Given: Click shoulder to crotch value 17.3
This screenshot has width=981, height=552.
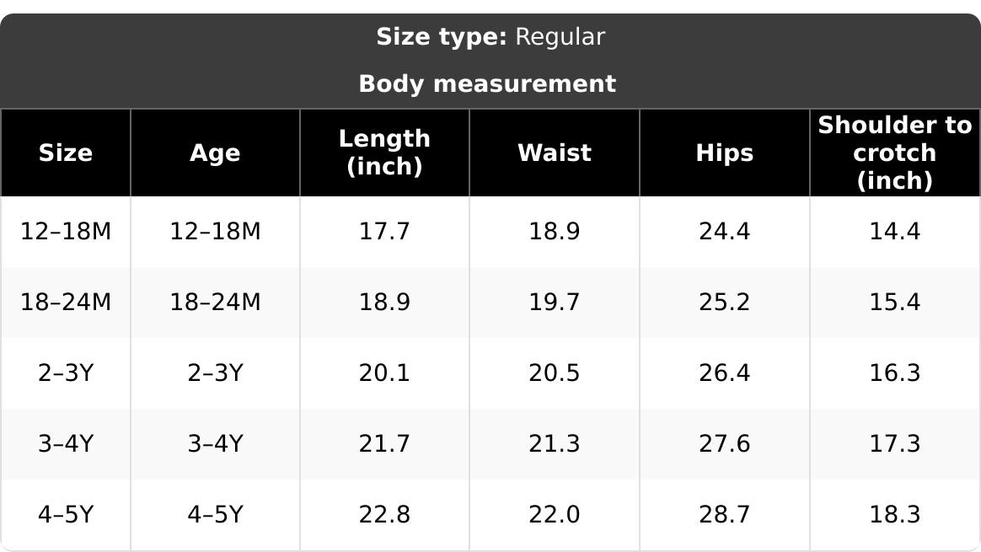Looking at the screenshot, I should (x=895, y=444).
